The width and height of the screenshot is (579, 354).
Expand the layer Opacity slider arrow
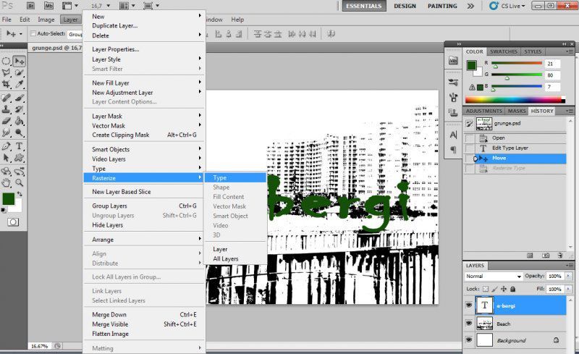click(567, 277)
